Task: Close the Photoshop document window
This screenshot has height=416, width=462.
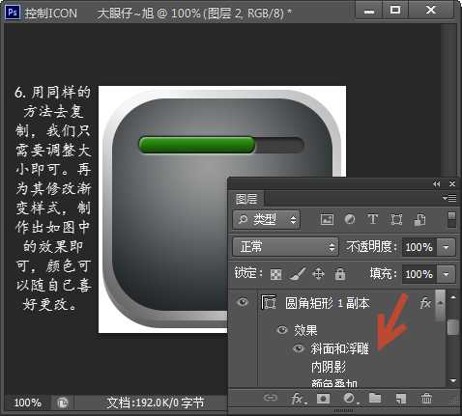Action: (x=431, y=10)
